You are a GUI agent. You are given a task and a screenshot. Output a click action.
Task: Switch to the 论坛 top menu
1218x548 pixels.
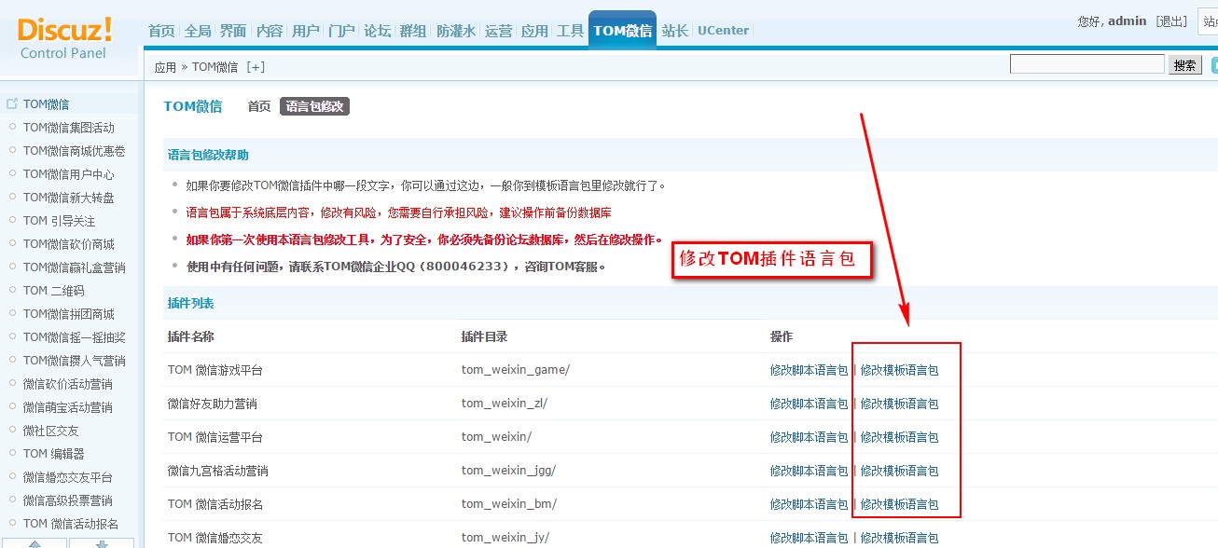tap(378, 31)
